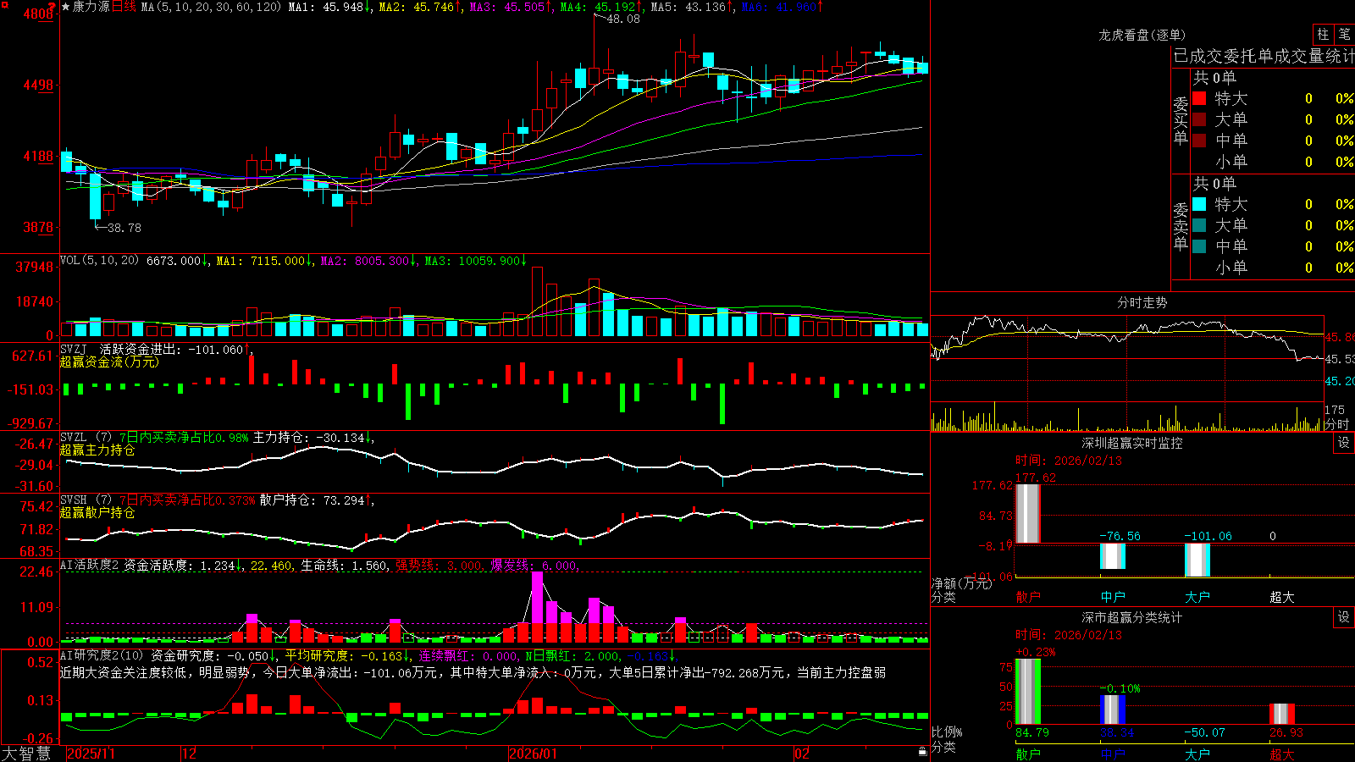Screen dimensions: 1355x762
Task: Click the 分时走势 panel title
Action: pyautogui.click(x=1142, y=302)
